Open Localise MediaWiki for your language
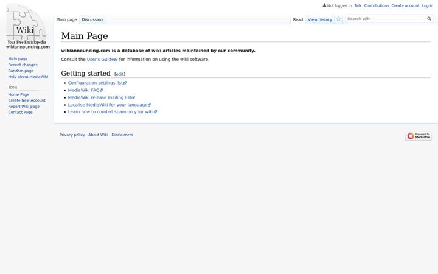 [109, 105]
